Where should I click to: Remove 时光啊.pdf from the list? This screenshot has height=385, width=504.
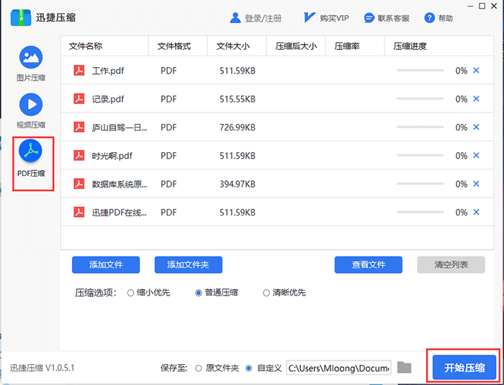coord(477,156)
